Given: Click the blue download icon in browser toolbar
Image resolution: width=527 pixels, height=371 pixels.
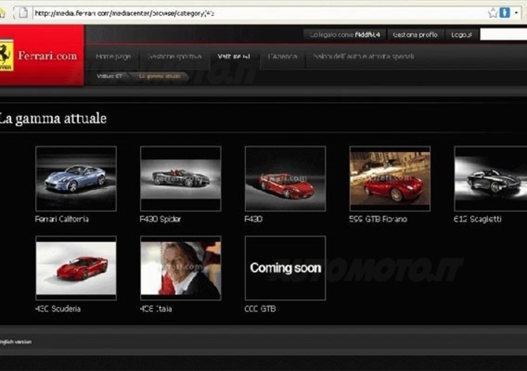Looking at the screenshot, I should point(504,13).
